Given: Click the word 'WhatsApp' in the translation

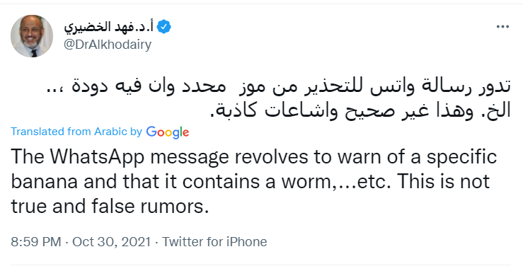Looking at the screenshot, I should click(97, 157).
